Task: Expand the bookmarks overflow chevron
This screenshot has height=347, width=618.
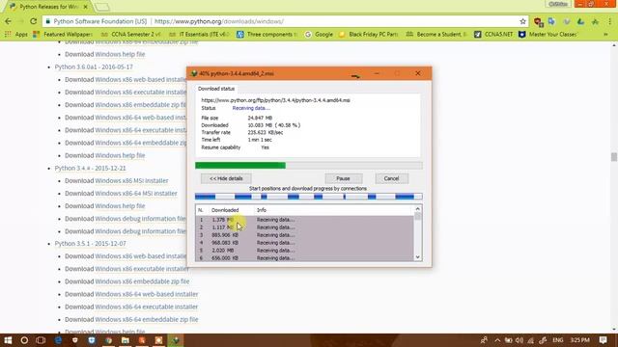Action: pos(605,35)
